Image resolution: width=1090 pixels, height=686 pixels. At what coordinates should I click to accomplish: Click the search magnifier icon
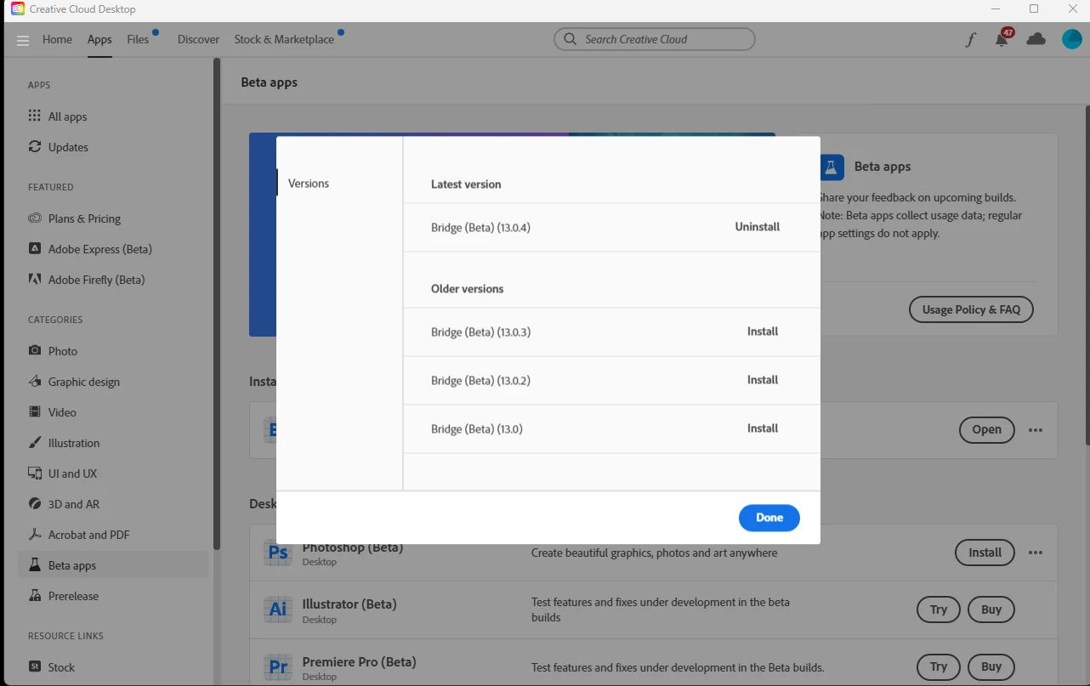pos(569,39)
